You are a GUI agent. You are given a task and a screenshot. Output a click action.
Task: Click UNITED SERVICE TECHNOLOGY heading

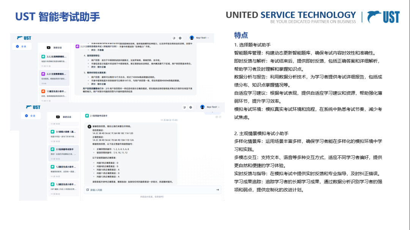(x=291, y=15)
